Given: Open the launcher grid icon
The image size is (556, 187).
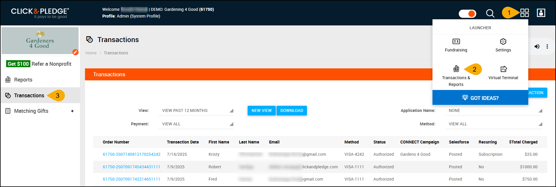Looking at the screenshot, I should (524, 13).
